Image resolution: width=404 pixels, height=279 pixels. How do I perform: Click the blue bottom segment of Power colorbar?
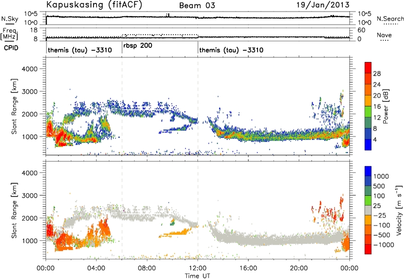click(x=368, y=145)
